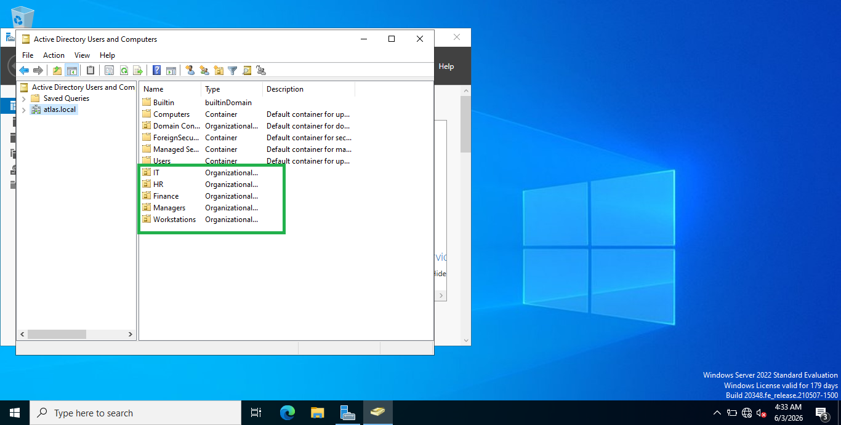Open the Help menu in Active Directory window
The image size is (841, 425).
point(107,55)
